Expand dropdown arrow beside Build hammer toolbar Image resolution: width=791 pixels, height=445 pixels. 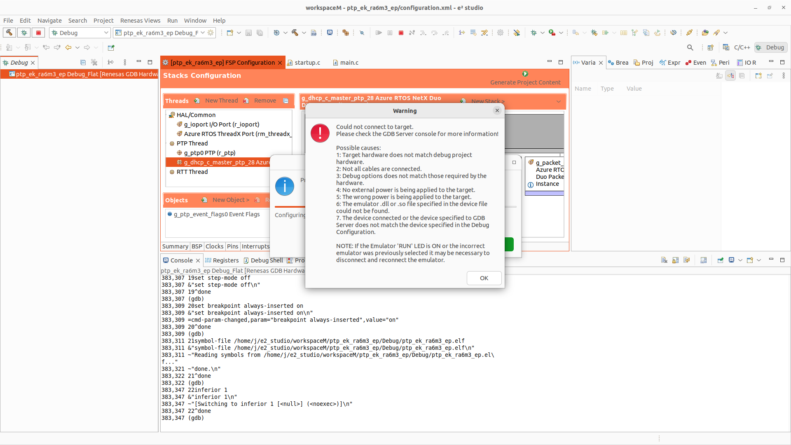point(304,33)
